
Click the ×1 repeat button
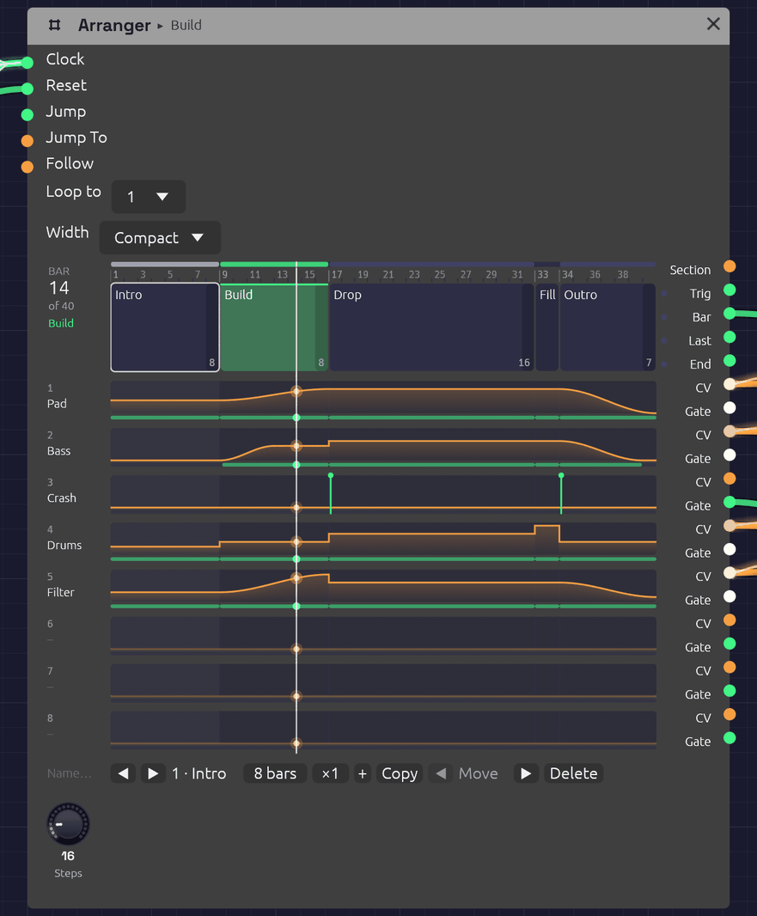click(331, 773)
